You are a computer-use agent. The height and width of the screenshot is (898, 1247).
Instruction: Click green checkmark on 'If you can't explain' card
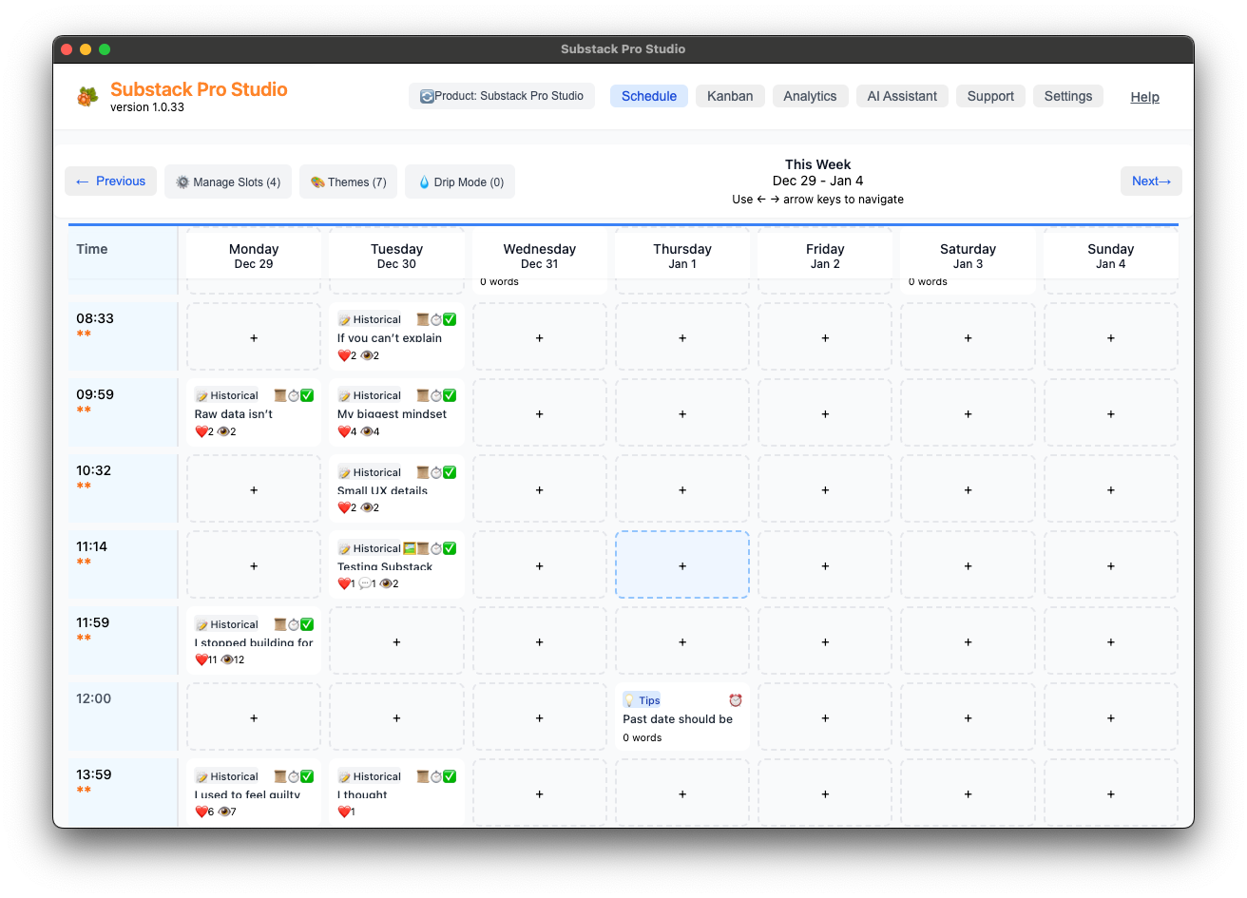pyautogui.click(x=450, y=319)
